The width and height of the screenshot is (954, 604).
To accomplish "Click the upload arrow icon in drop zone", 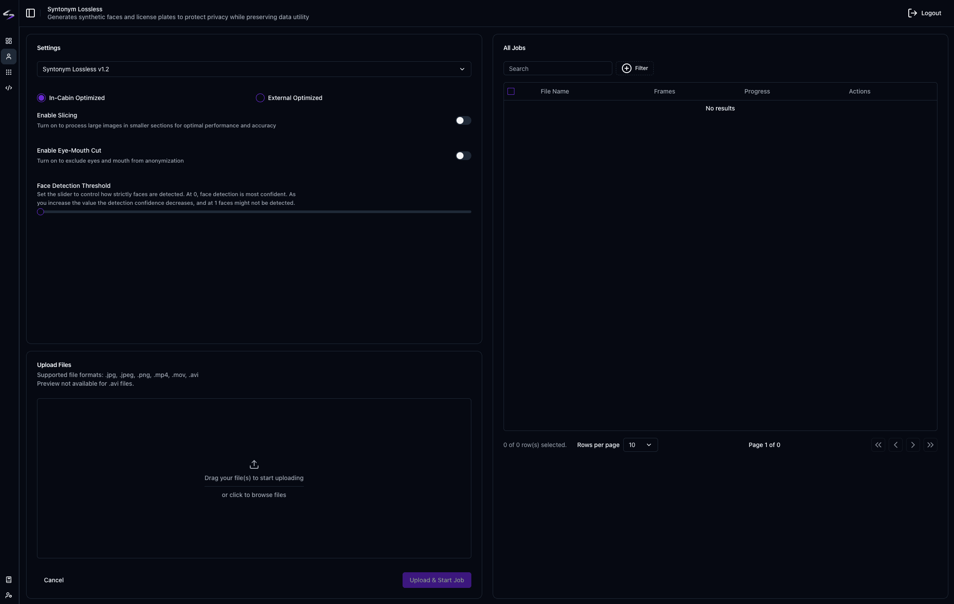I will tap(254, 464).
